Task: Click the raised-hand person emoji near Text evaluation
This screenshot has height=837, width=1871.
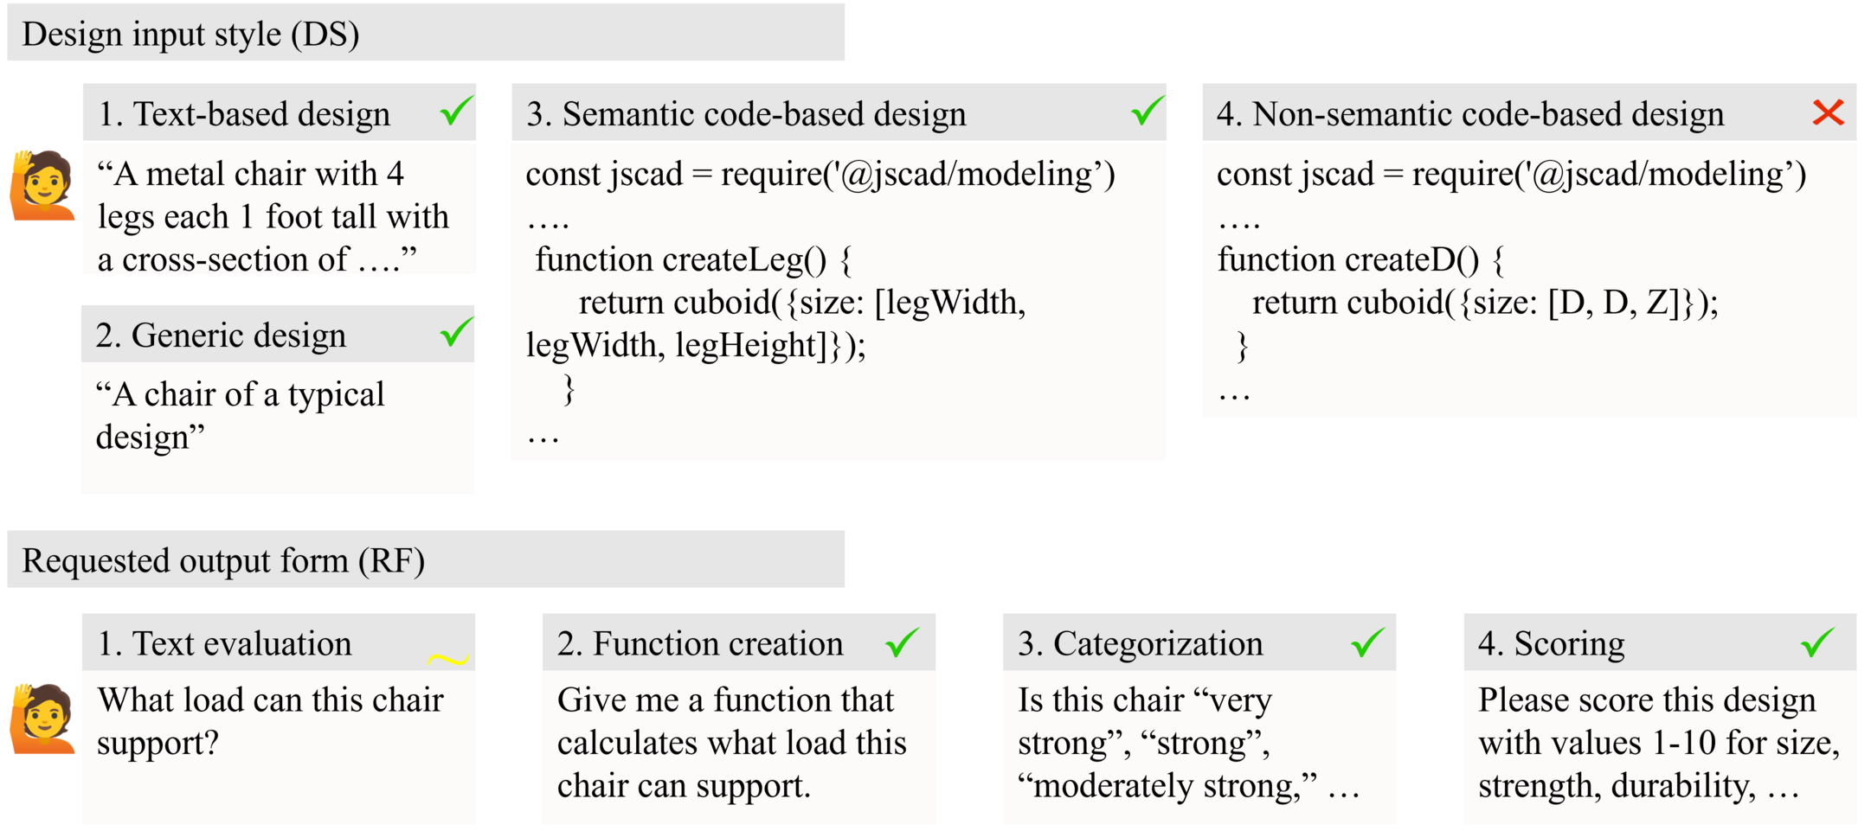Action: [x=42, y=719]
